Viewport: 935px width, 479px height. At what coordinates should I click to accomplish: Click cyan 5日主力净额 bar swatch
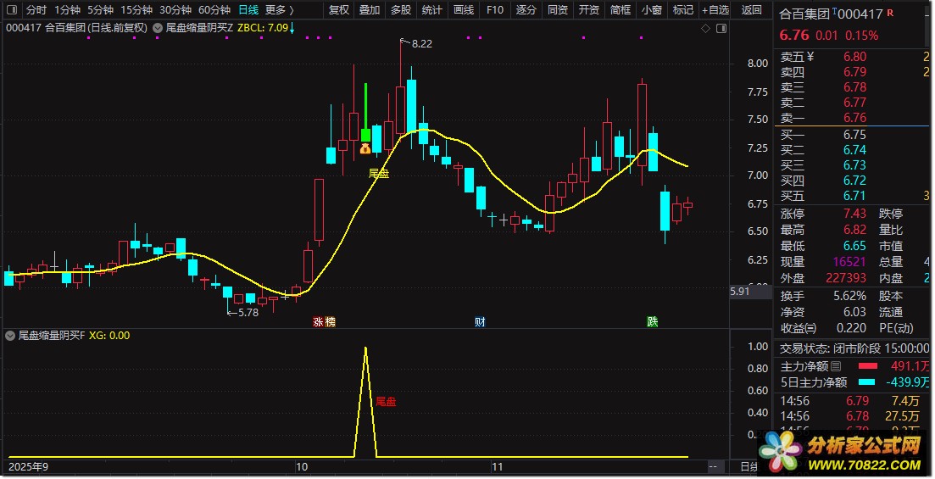pos(867,382)
